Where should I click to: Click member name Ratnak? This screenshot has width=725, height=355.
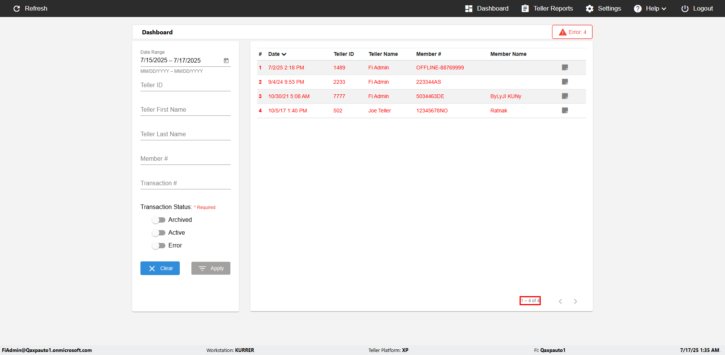(x=499, y=111)
